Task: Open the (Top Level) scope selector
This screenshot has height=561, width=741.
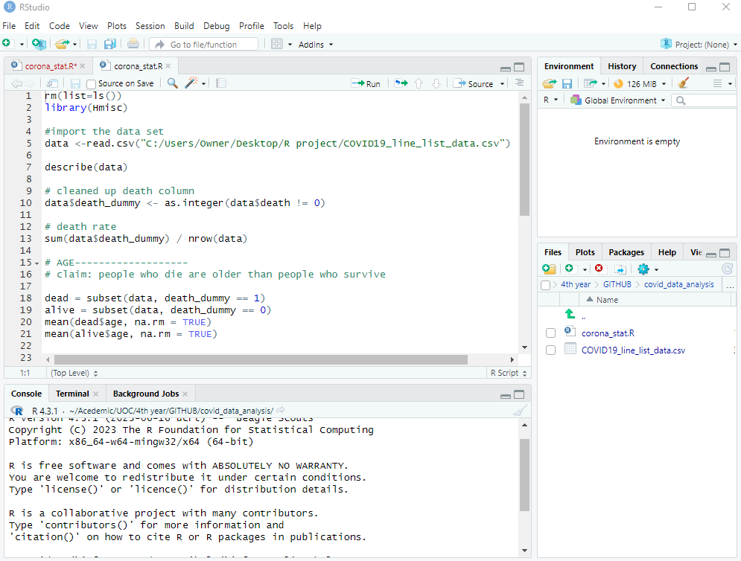Action: click(74, 373)
